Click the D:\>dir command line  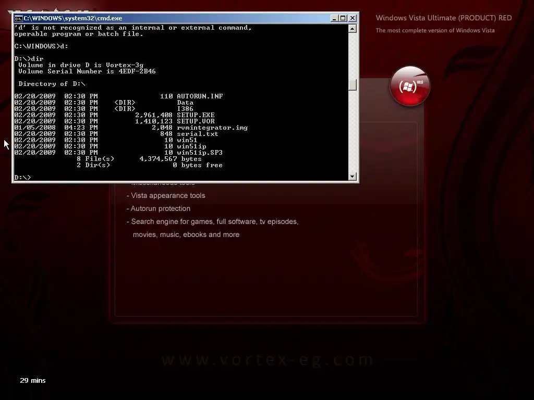coord(29,59)
